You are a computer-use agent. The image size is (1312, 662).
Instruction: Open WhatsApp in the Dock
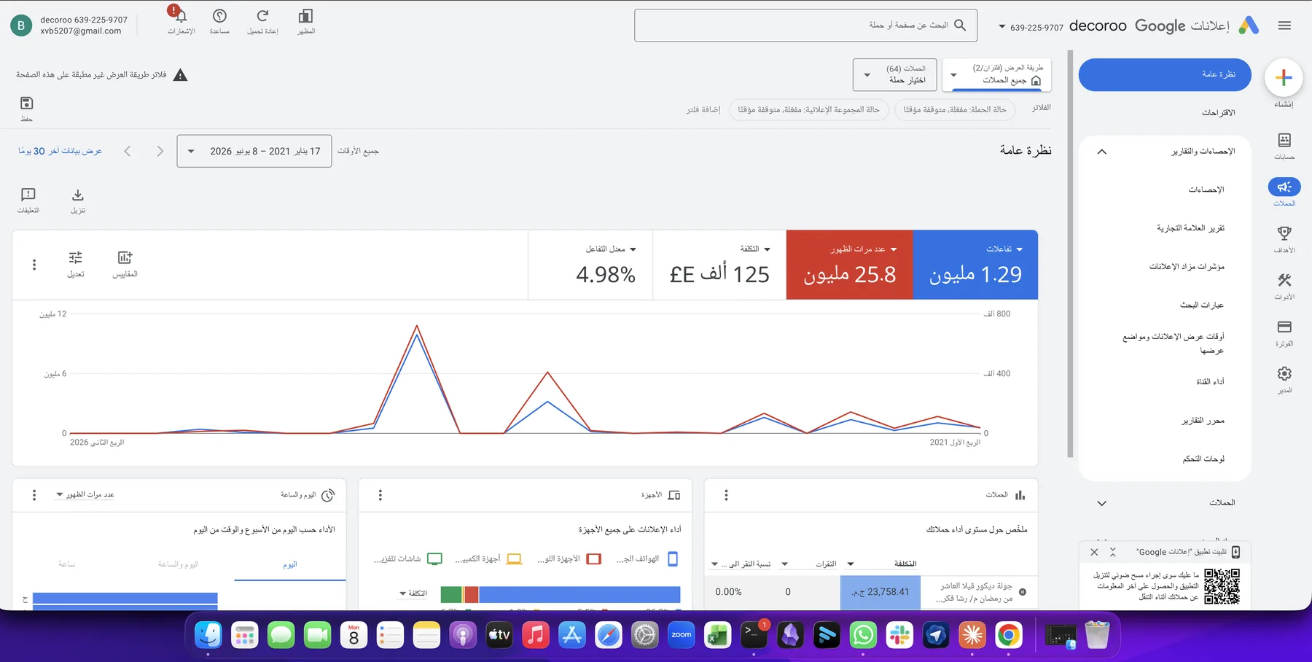tap(863, 636)
